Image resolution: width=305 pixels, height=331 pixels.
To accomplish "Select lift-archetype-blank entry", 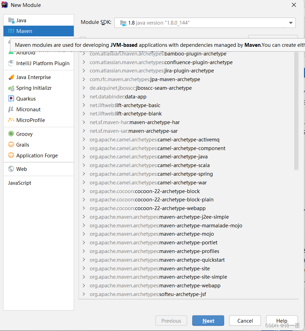I will 126,114.
